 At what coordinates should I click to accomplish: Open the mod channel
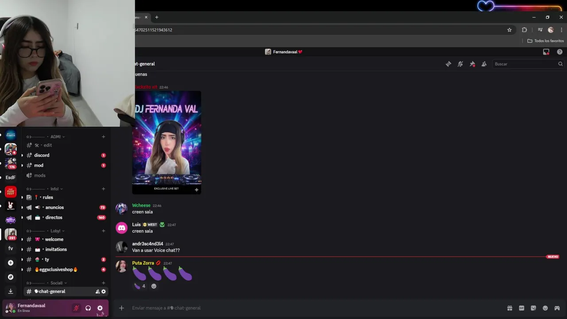66,166
